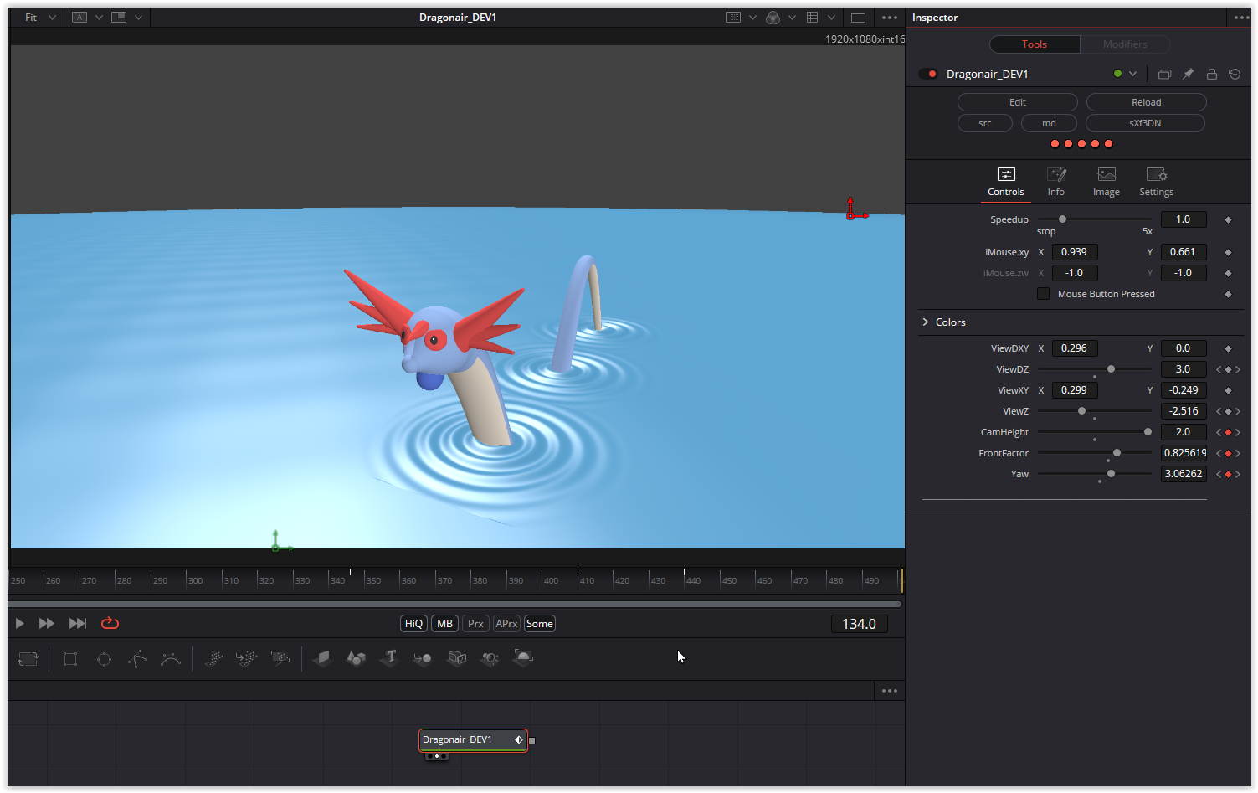This screenshot has width=1258, height=793.
Task: Add an Ellipse mask from toolbar
Action: (104, 659)
